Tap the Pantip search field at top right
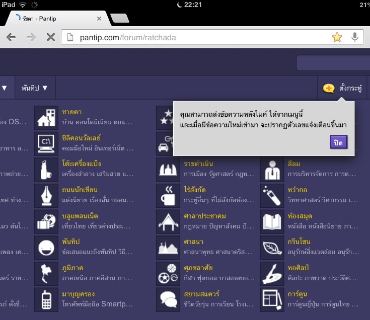This screenshot has height=320, width=370. click(x=333, y=63)
